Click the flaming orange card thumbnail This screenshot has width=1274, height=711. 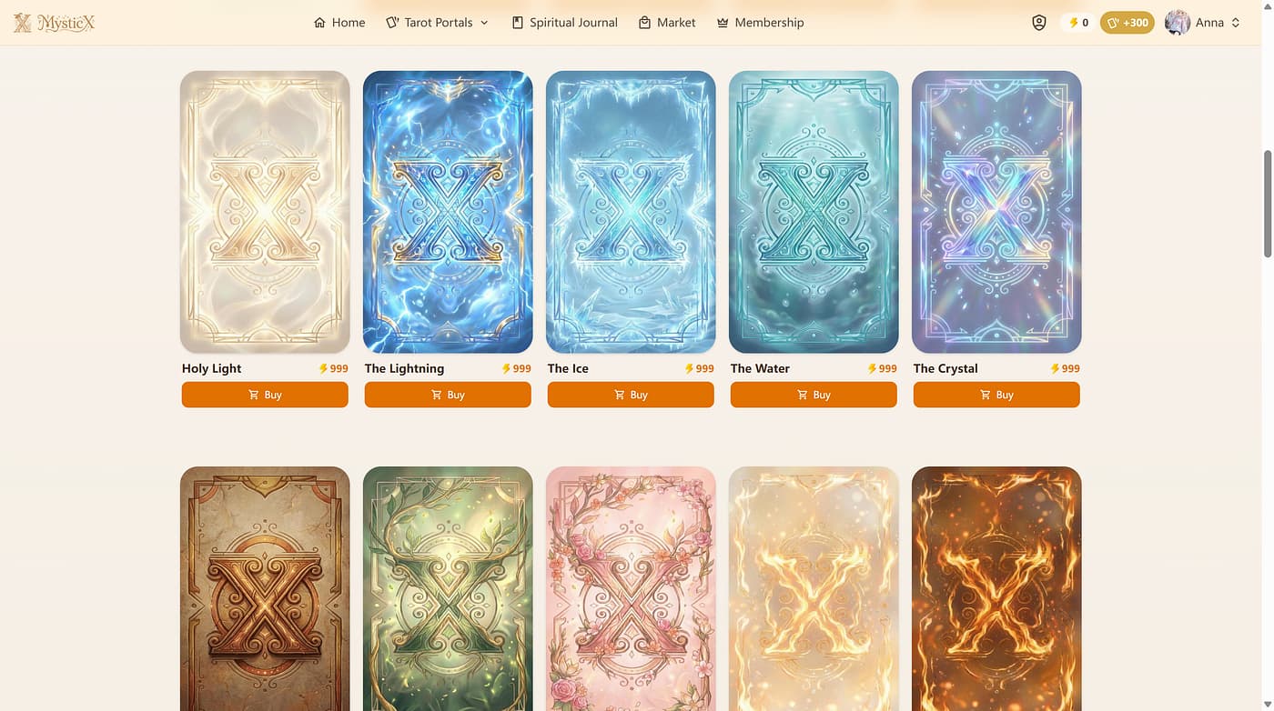pos(996,588)
